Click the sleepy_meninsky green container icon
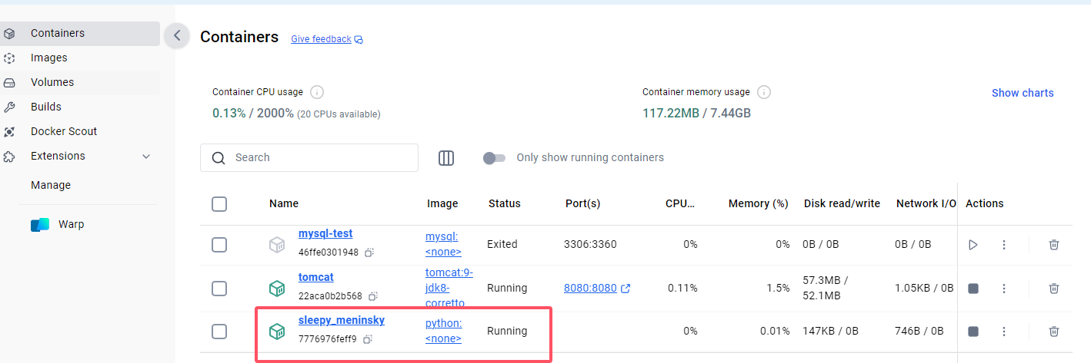 point(276,332)
